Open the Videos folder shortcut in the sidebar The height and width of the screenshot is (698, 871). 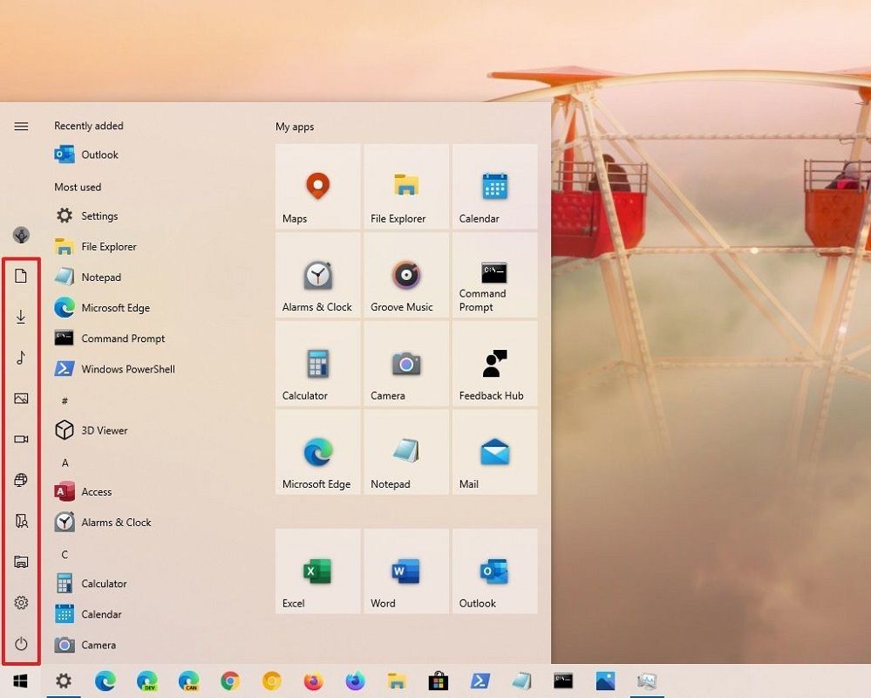click(21, 439)
